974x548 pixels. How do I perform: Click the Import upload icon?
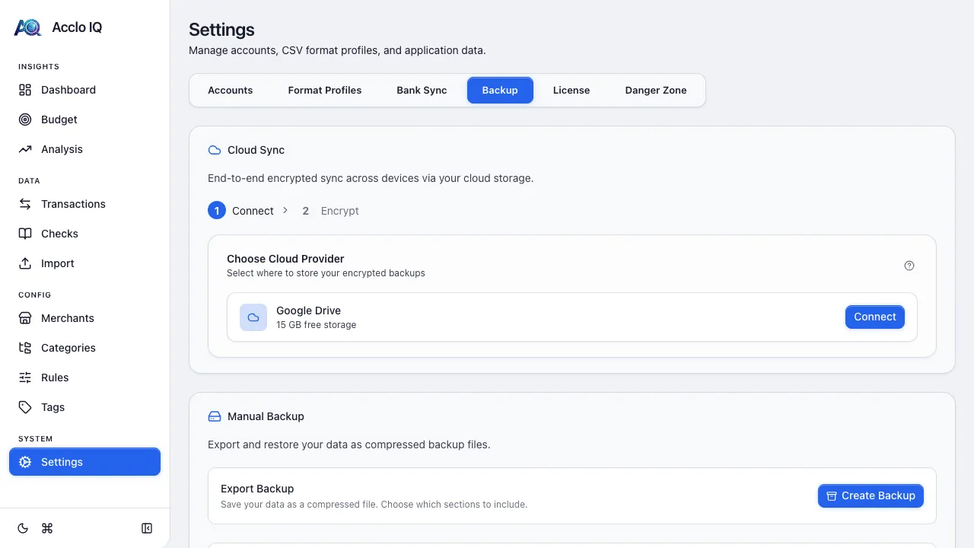(x=25, y=263)
